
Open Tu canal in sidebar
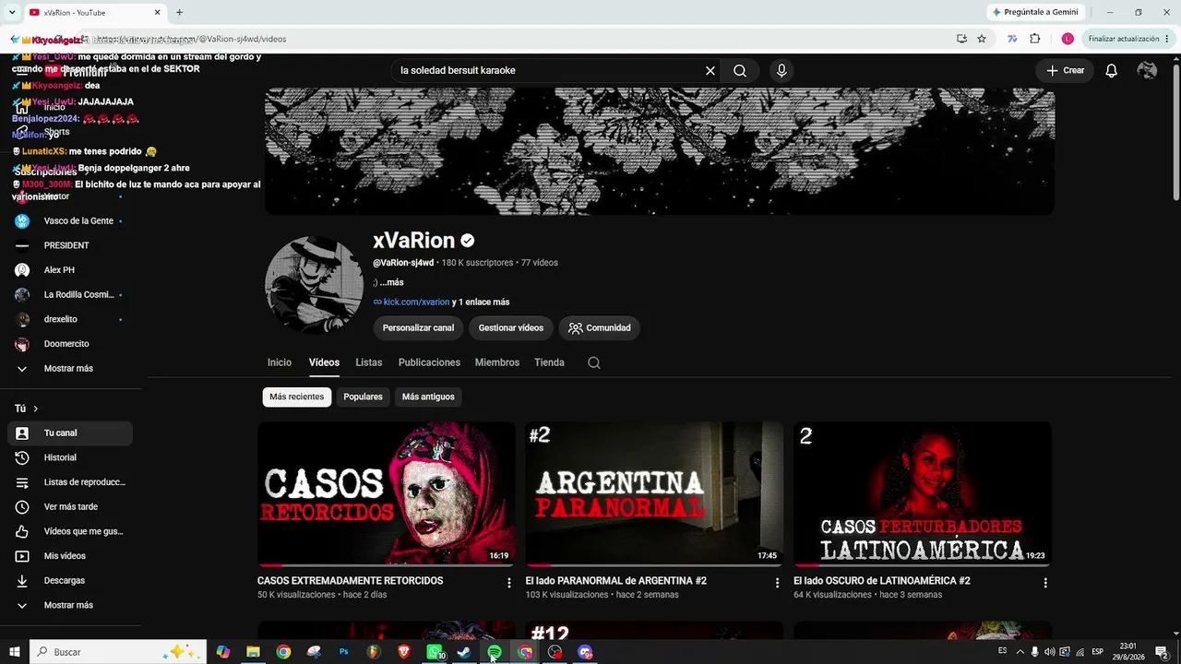pos(69,433)
